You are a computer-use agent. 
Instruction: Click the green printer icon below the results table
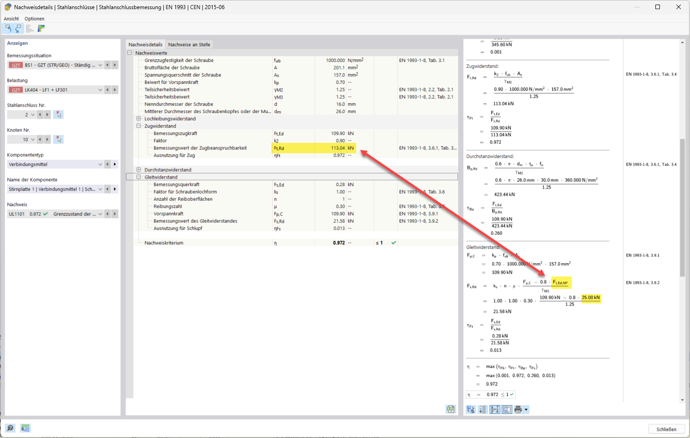[x=451, y=409]
